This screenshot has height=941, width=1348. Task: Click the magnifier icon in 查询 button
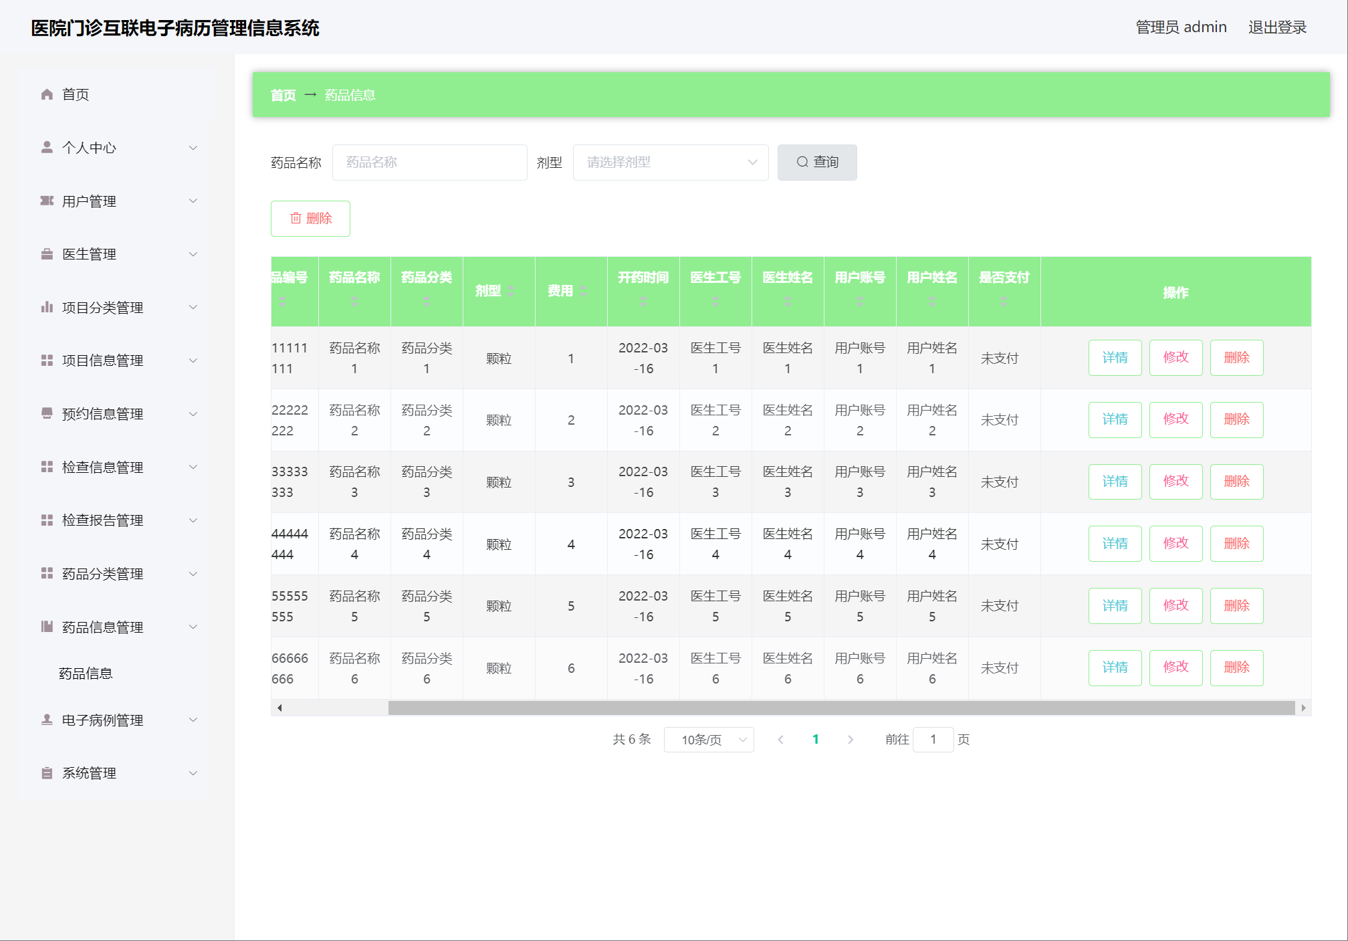coord(802,163)
